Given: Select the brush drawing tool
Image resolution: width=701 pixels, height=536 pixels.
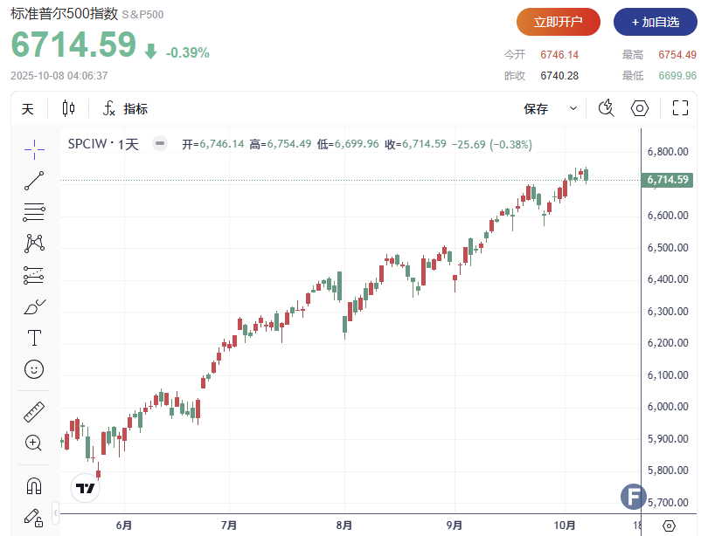Looking at the screenshot, I should point(34,306).
